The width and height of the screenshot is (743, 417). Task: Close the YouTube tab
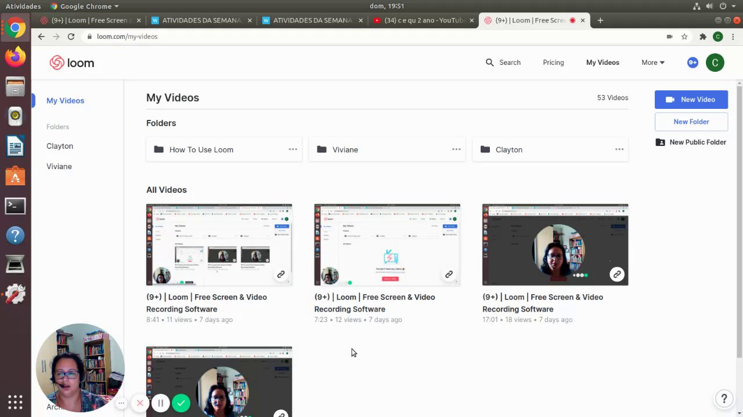471,20
